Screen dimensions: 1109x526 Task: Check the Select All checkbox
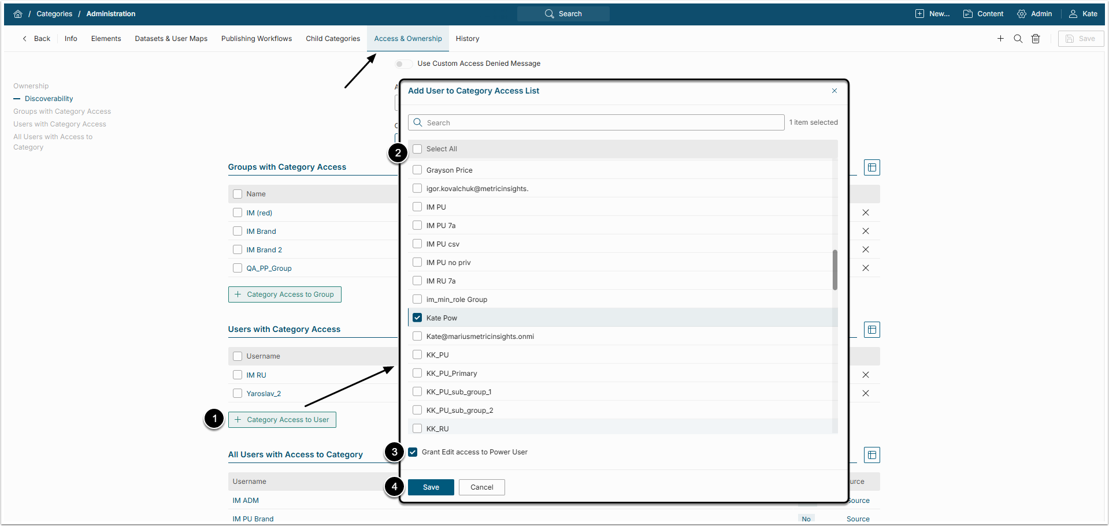tap(417, 149)
